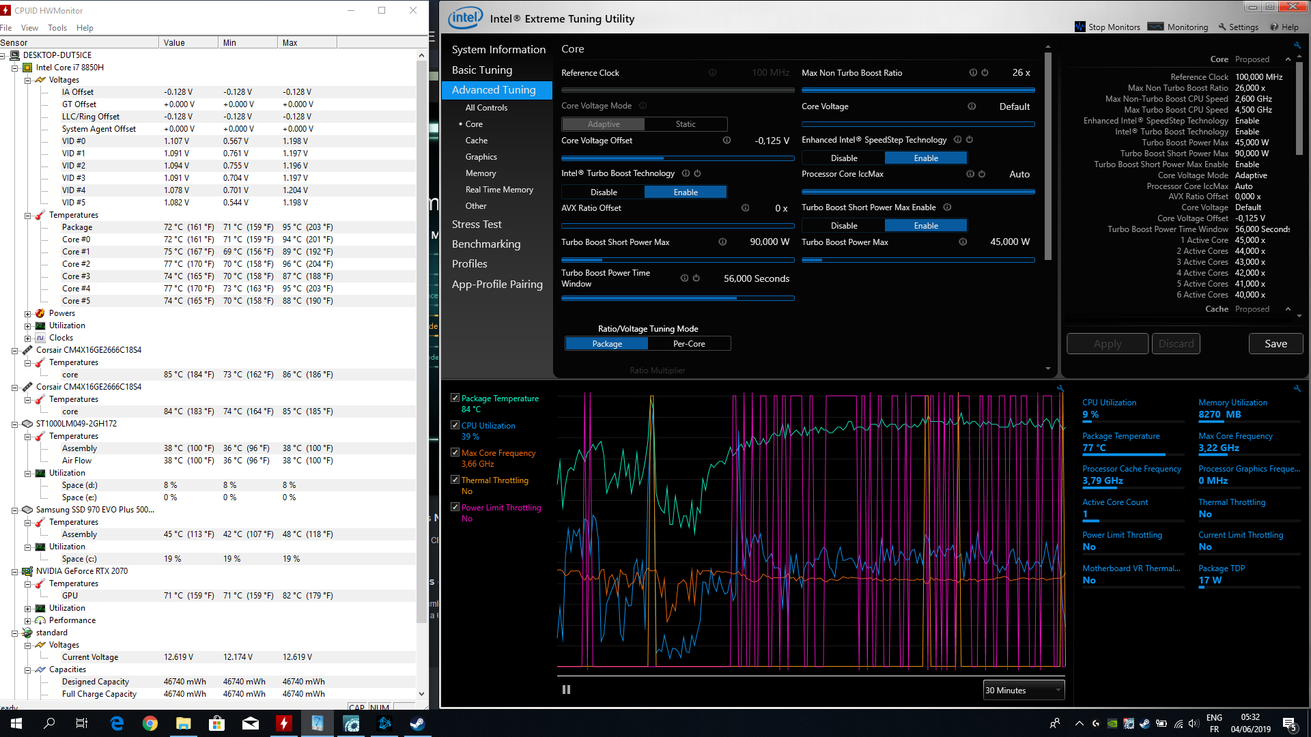
Task: Click info icon beside Turbo Boost Power Max
Action: 963,242
